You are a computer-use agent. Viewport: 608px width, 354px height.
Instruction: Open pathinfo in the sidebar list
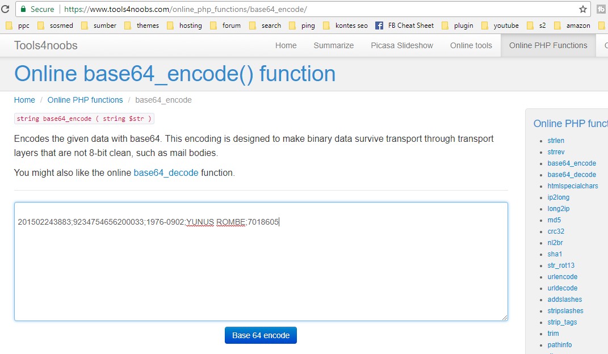560,345
